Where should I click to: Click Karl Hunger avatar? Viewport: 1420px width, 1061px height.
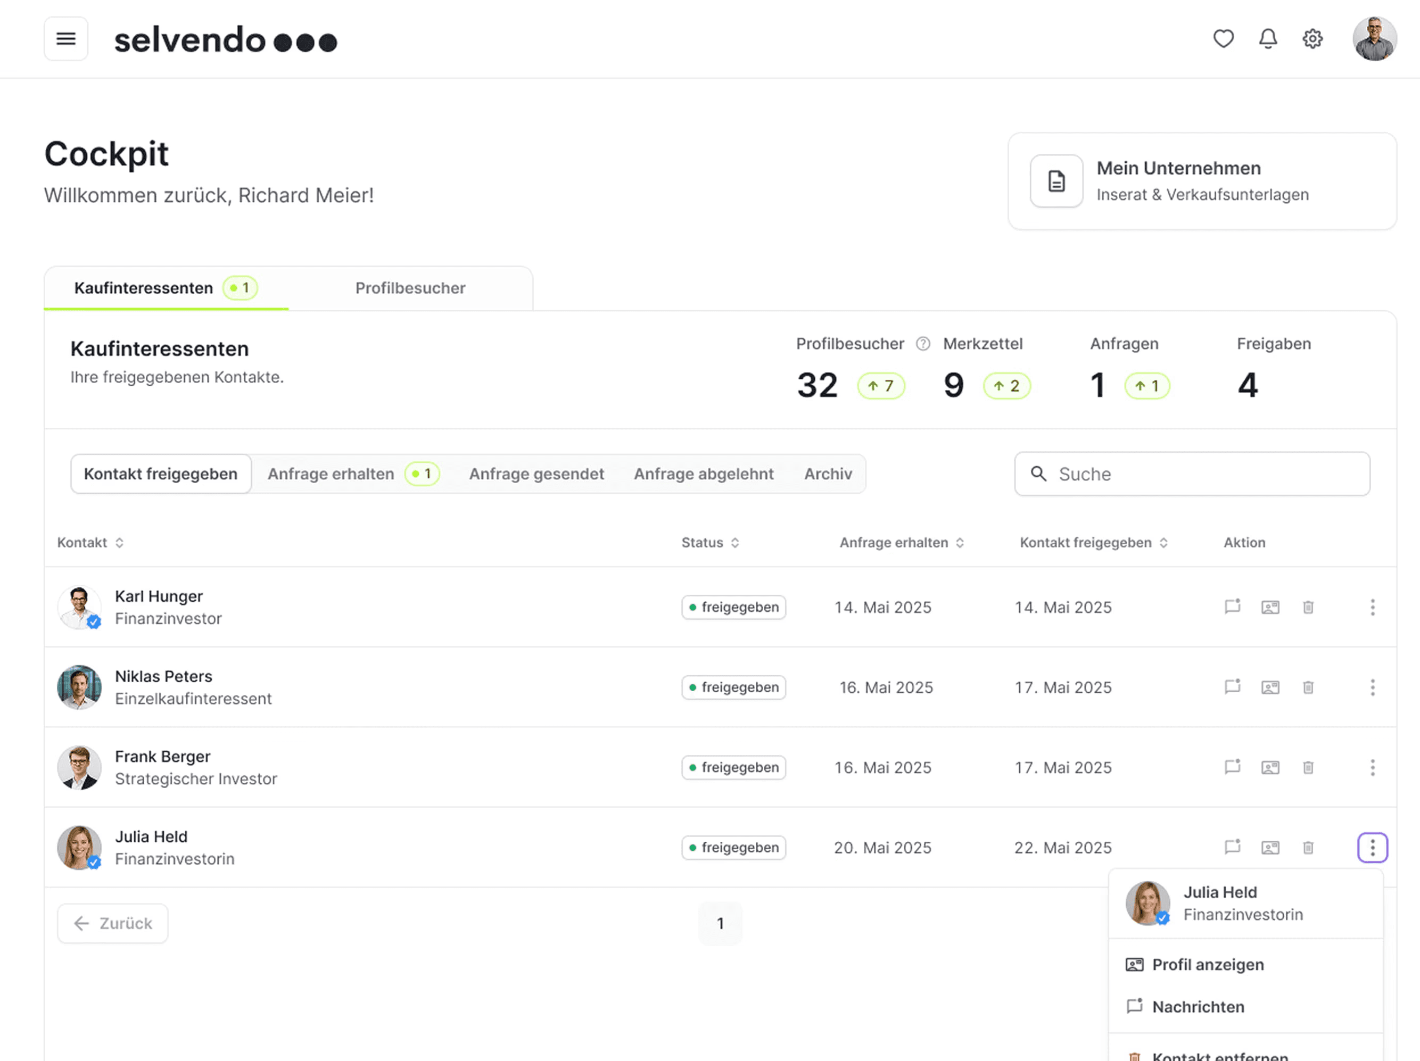[80, 608]
